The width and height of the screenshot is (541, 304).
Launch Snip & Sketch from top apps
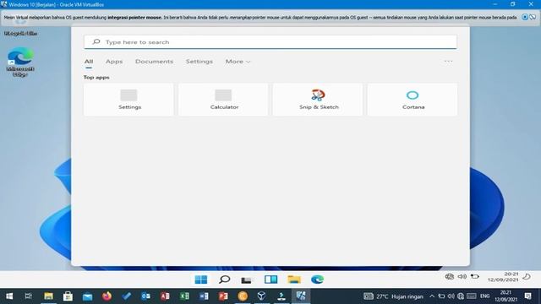tap(318, 100)
